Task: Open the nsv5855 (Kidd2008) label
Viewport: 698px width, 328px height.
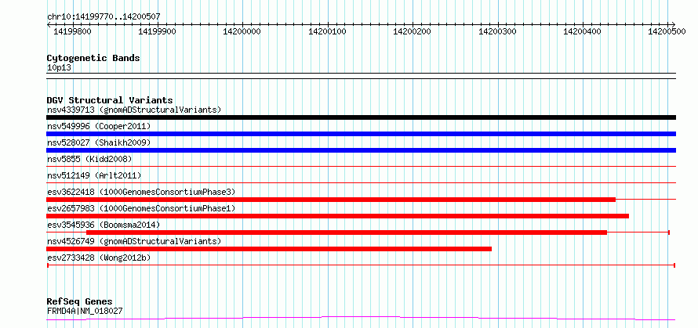Action: coord(89,159)
